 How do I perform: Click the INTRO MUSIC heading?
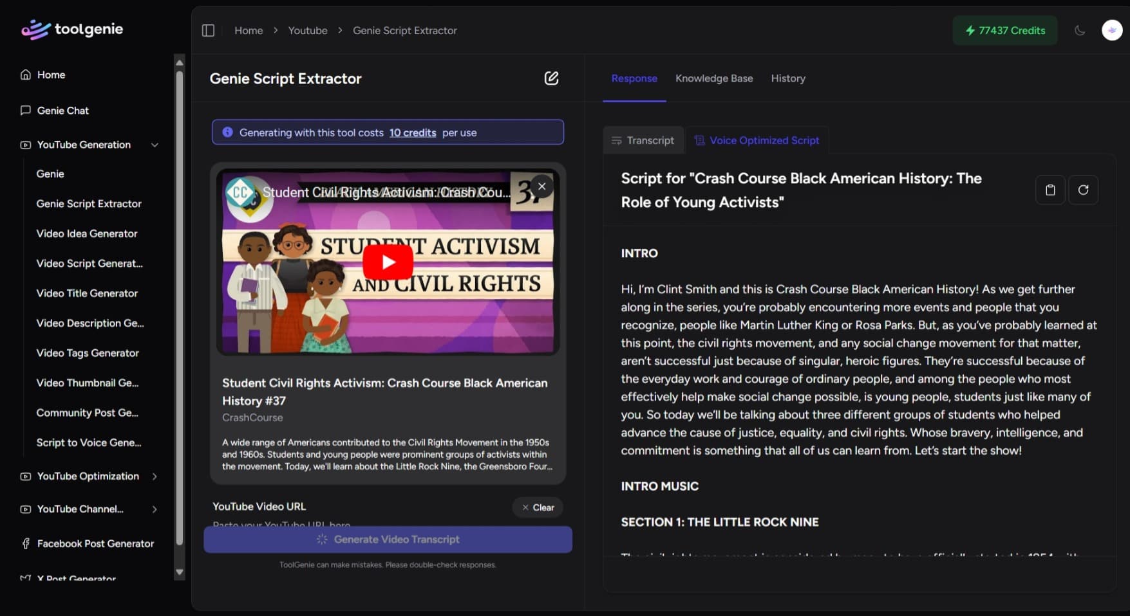[659, 486]
